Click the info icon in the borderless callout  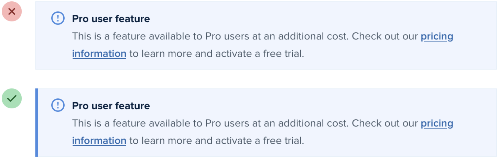point(58,19)
